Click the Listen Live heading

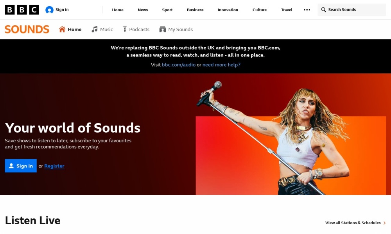(x=33, y=221)
